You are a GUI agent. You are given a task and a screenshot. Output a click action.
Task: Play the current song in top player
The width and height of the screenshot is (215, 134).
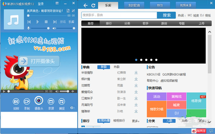[x=38, y=22]
